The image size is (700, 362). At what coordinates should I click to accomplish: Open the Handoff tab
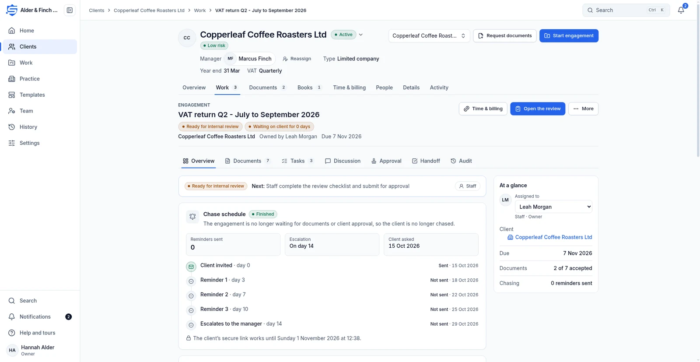(x=426, y=161)
